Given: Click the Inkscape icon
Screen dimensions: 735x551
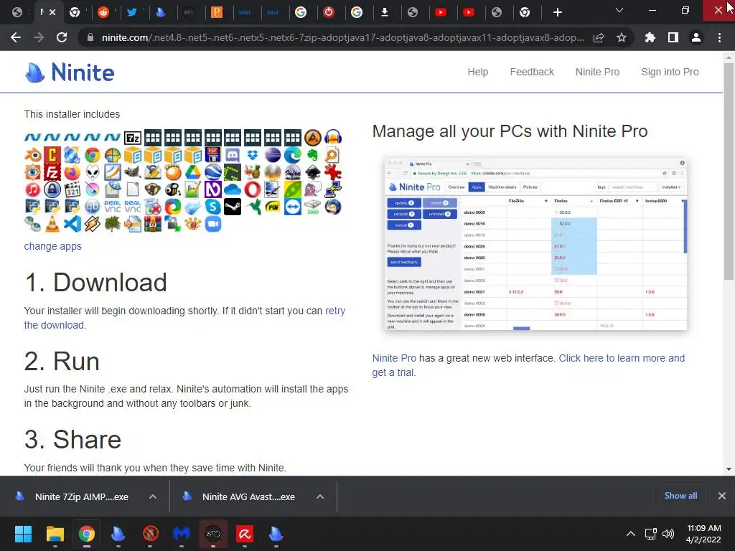Looking at the screenshot, I should [x=313, y=172].
